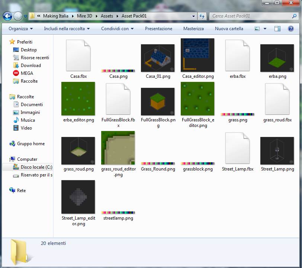The image size is (302, 268).
Task: Navigate to Making Italia in breadcrumb
Action: [x=56, y=16]
